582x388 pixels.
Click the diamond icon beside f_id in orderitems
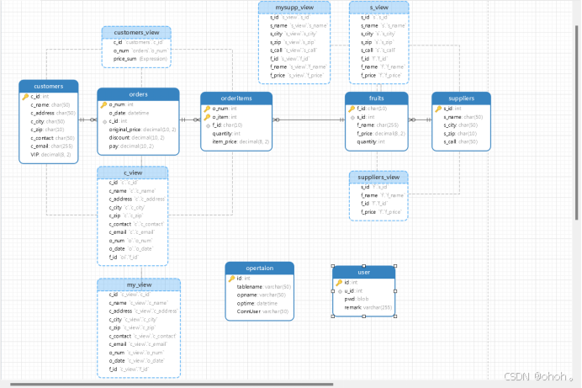pos(209,125)
